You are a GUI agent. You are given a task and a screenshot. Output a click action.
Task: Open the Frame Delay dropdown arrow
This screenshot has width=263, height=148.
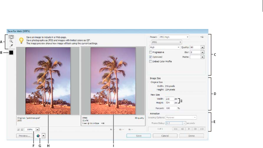click(184, 123)
